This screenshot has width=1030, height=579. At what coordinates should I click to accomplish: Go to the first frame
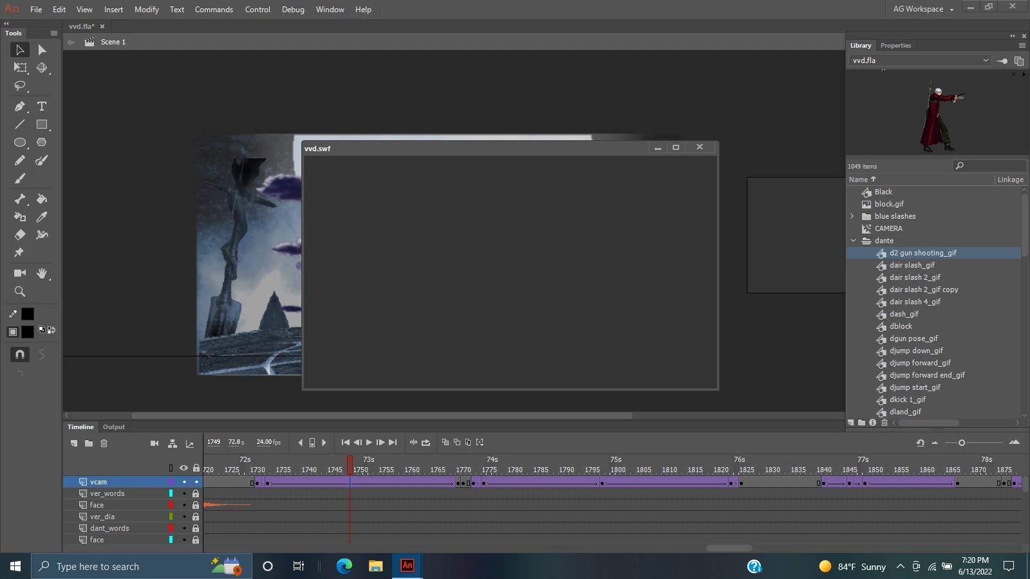346,443
